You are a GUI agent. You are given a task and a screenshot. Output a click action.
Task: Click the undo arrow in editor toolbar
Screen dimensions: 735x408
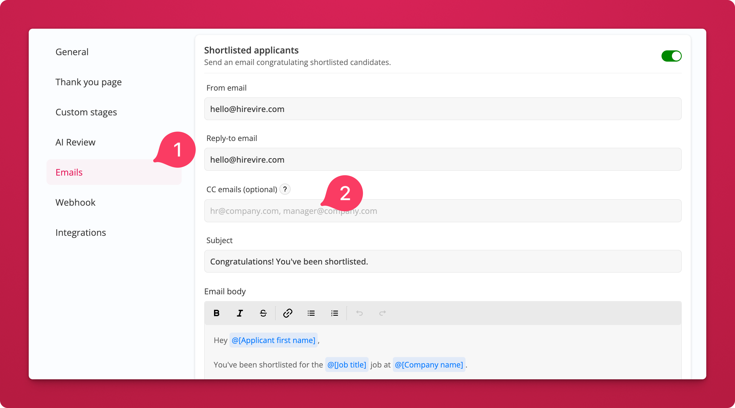(359, 313)
